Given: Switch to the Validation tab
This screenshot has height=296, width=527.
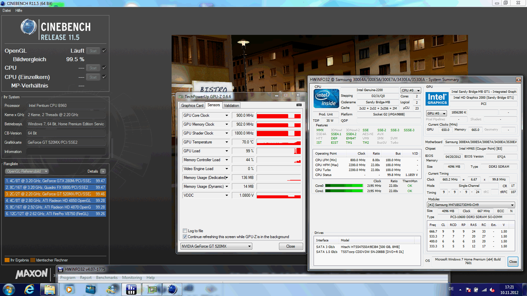Looking at the screenshot, I should tap(231, 106).
